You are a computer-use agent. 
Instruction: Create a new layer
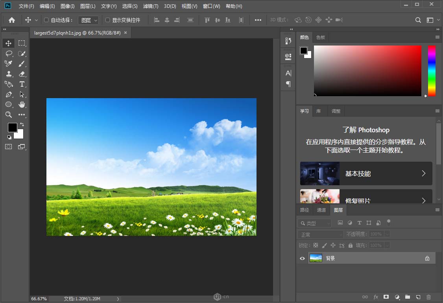point(418,297)
